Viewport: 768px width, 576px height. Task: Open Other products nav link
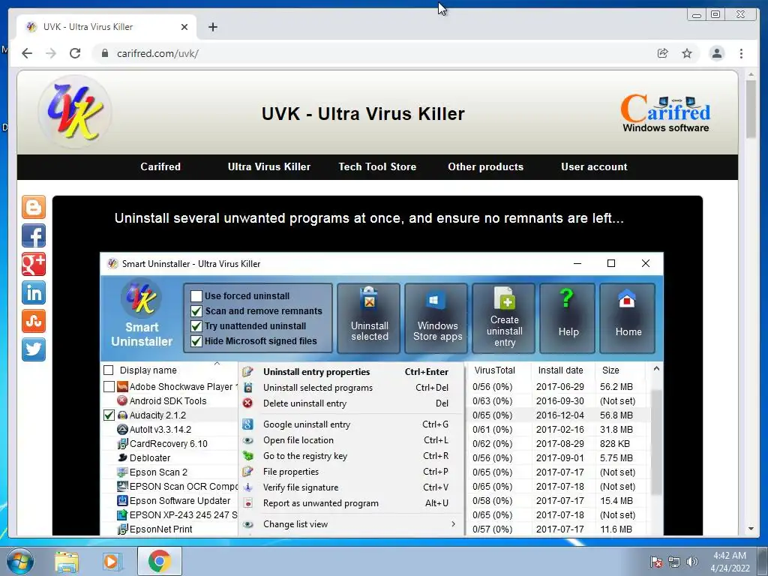pos(485,166)
